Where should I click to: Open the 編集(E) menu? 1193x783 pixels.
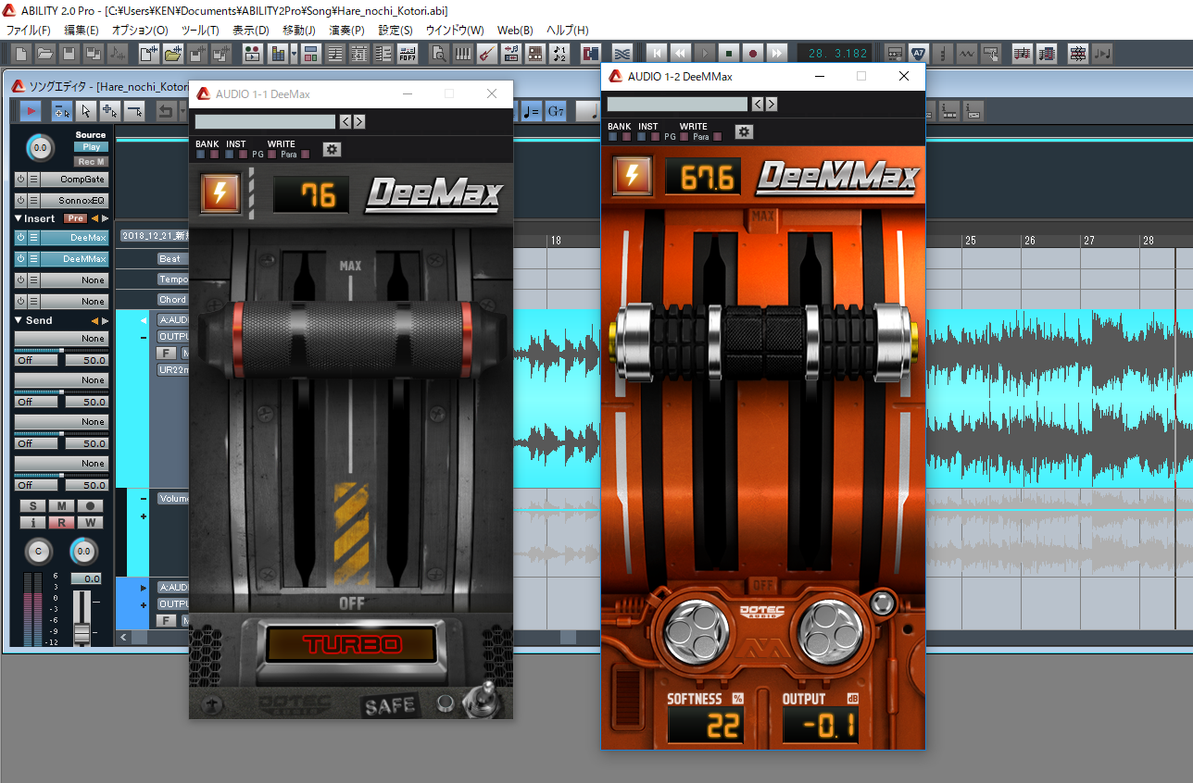(x=82, y=31)
